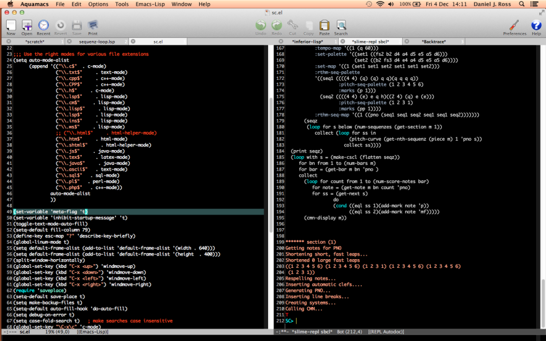546x341 pixels.
Task: Open the File menu
Action: coord(60,4)
